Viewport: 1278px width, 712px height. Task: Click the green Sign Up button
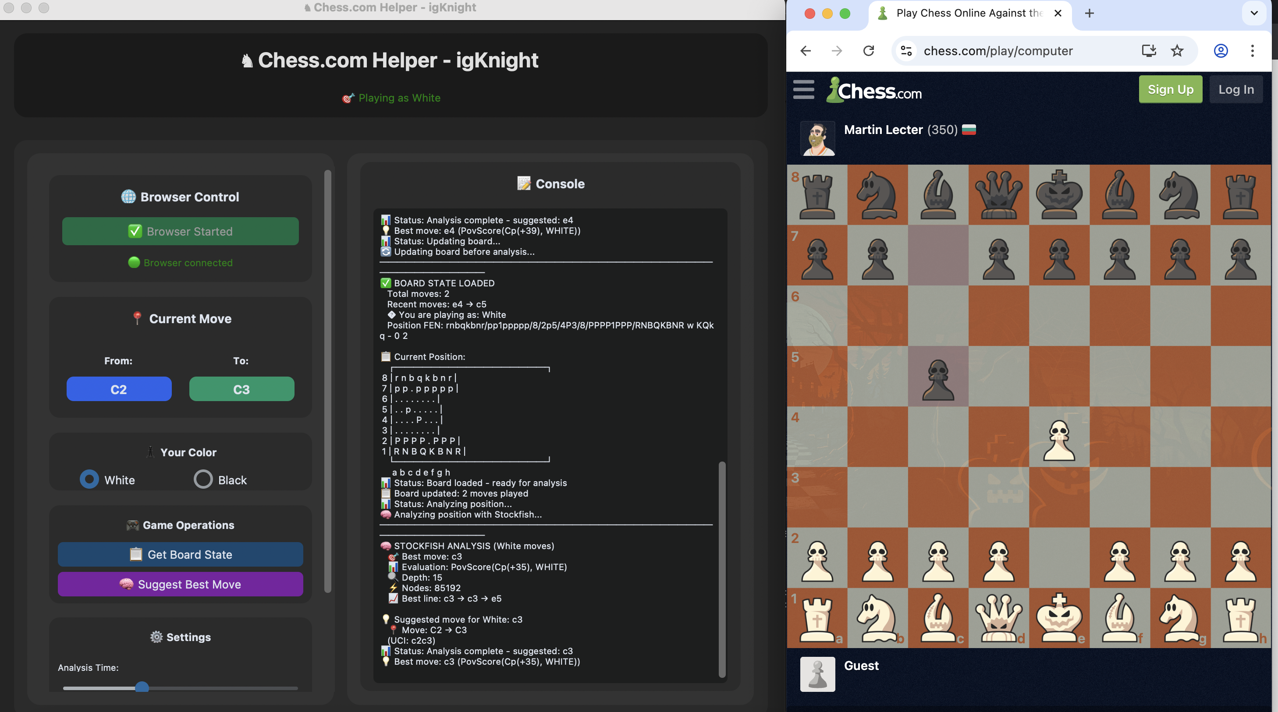pyautogui.click(x=1170, y=90)
